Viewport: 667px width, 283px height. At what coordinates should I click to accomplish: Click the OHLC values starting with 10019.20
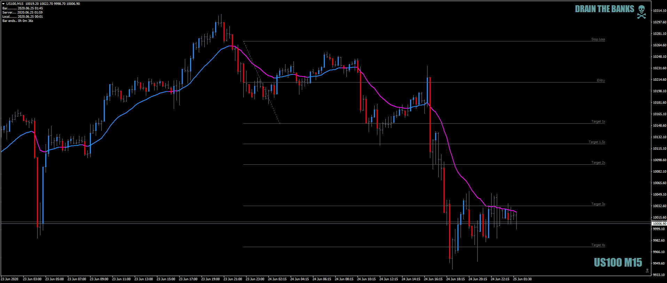(53, 4)
